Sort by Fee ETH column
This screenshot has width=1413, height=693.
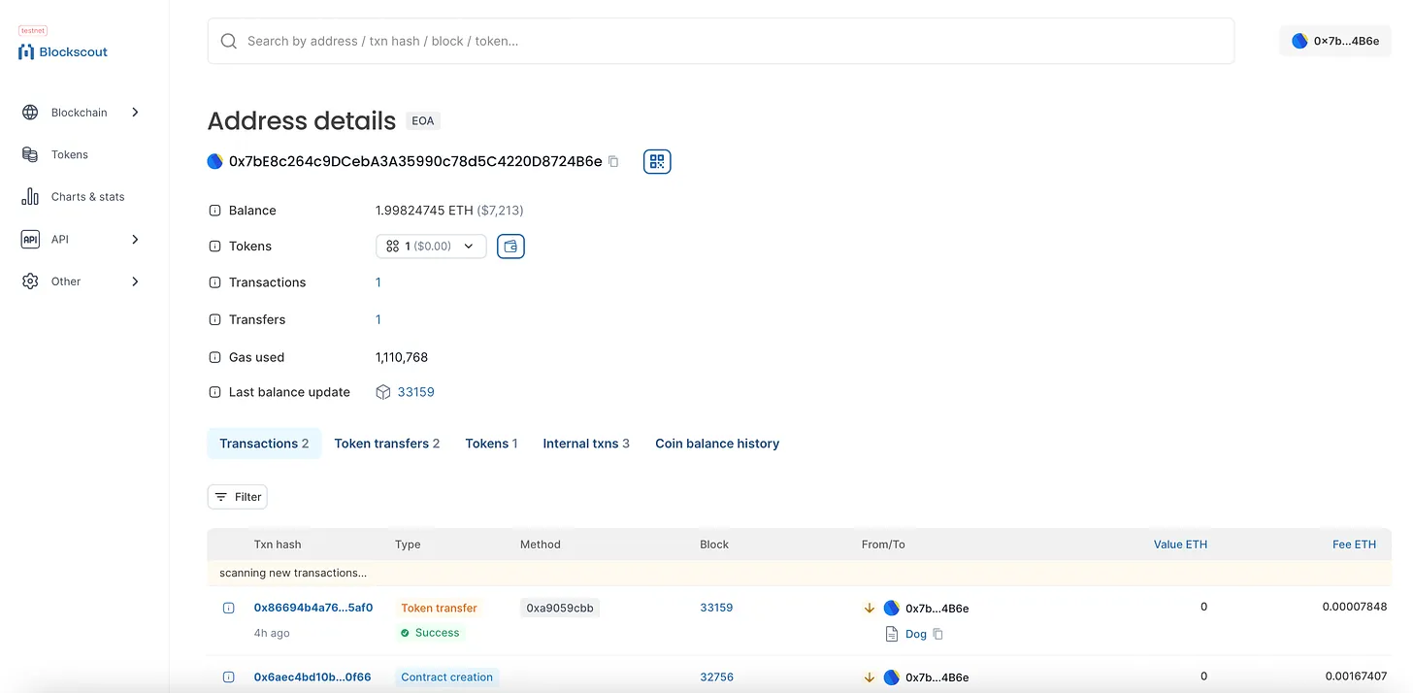(1354, 544)
